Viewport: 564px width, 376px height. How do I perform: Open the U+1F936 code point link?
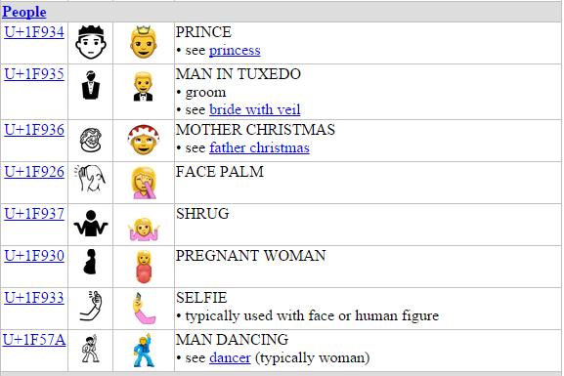pyautogui.click(x=34, y=130)
